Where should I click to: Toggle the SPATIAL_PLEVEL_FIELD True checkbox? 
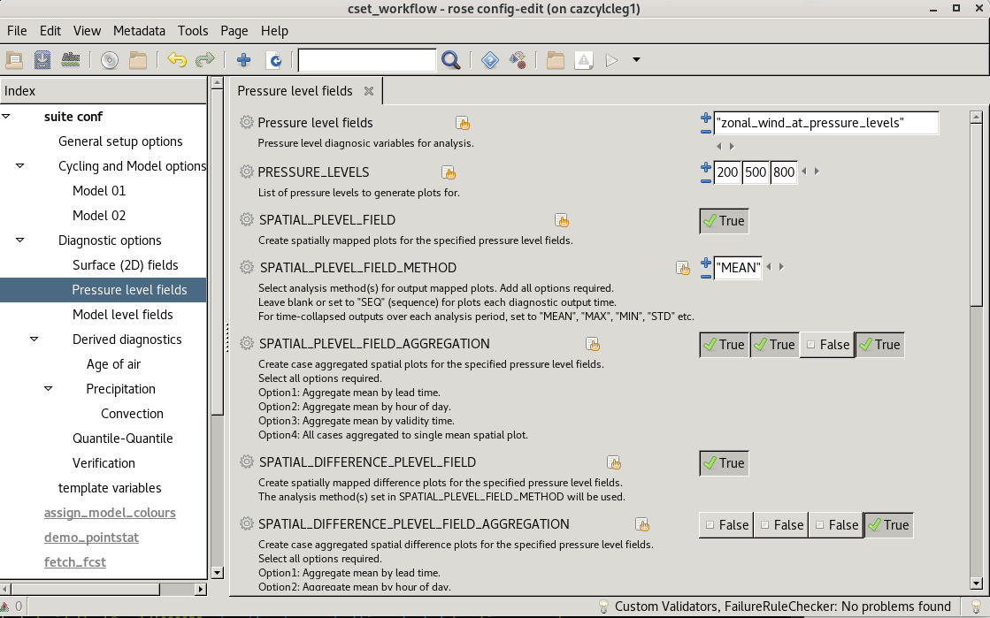point(725,221)
